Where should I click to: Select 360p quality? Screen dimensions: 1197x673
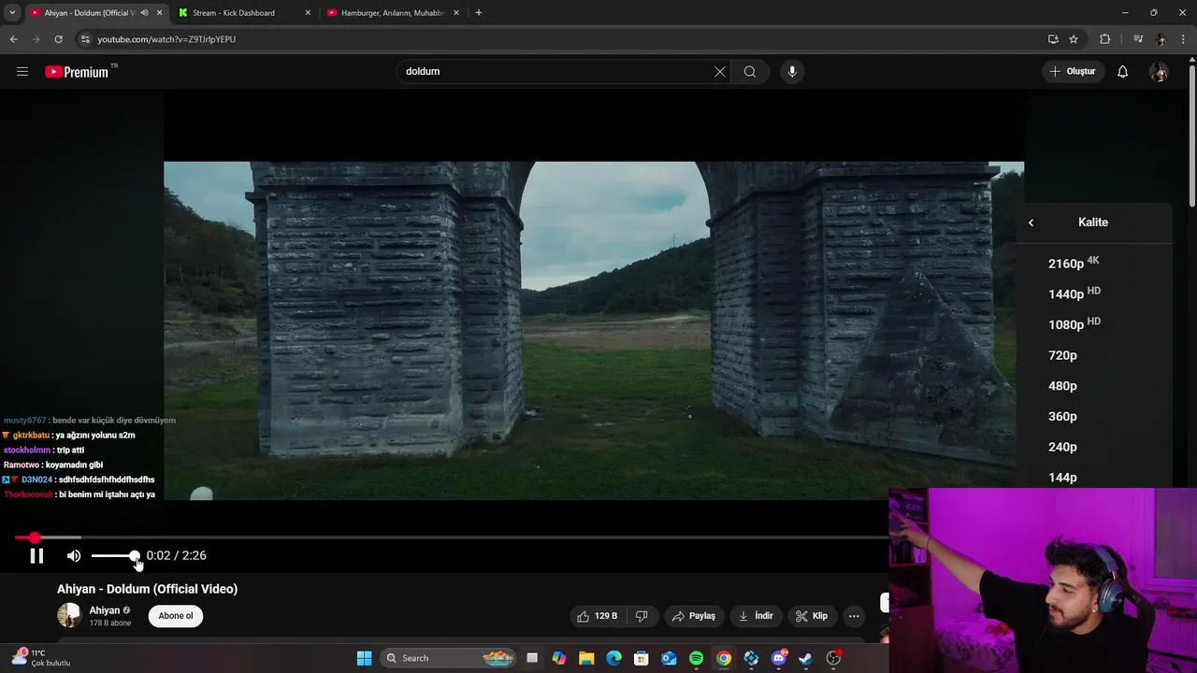click(x=1094, y=417)
